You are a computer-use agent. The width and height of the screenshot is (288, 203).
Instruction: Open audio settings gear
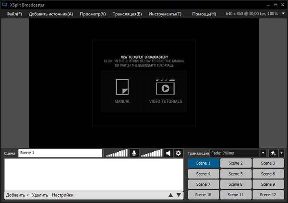[179, 153]
